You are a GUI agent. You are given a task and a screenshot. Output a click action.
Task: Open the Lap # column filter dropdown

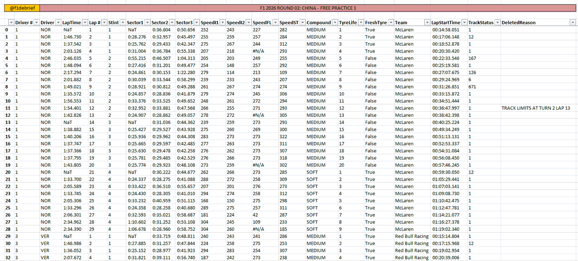(x=104, y=23)
